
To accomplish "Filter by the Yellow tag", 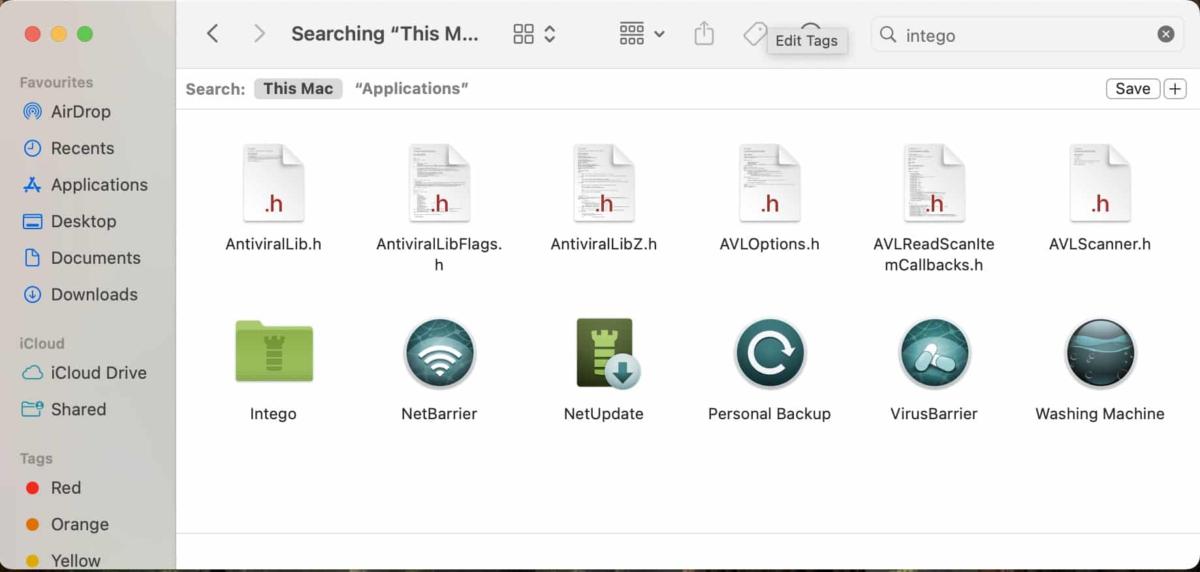I will 63,561.
